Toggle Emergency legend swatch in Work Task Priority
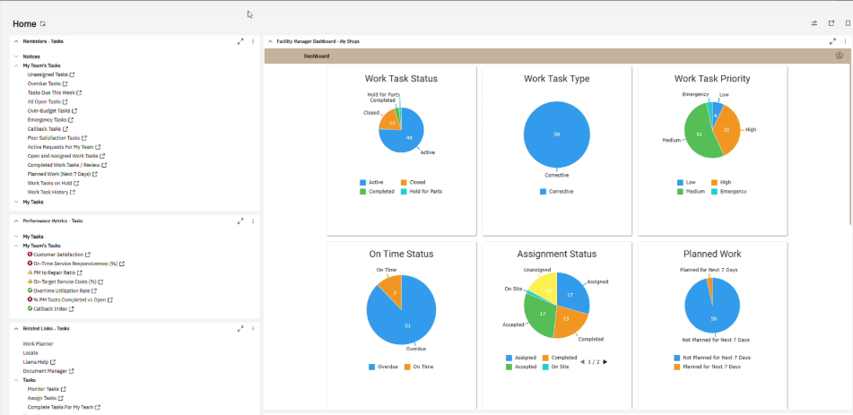This screenshot has height=415, width=853. pos(714,192)
